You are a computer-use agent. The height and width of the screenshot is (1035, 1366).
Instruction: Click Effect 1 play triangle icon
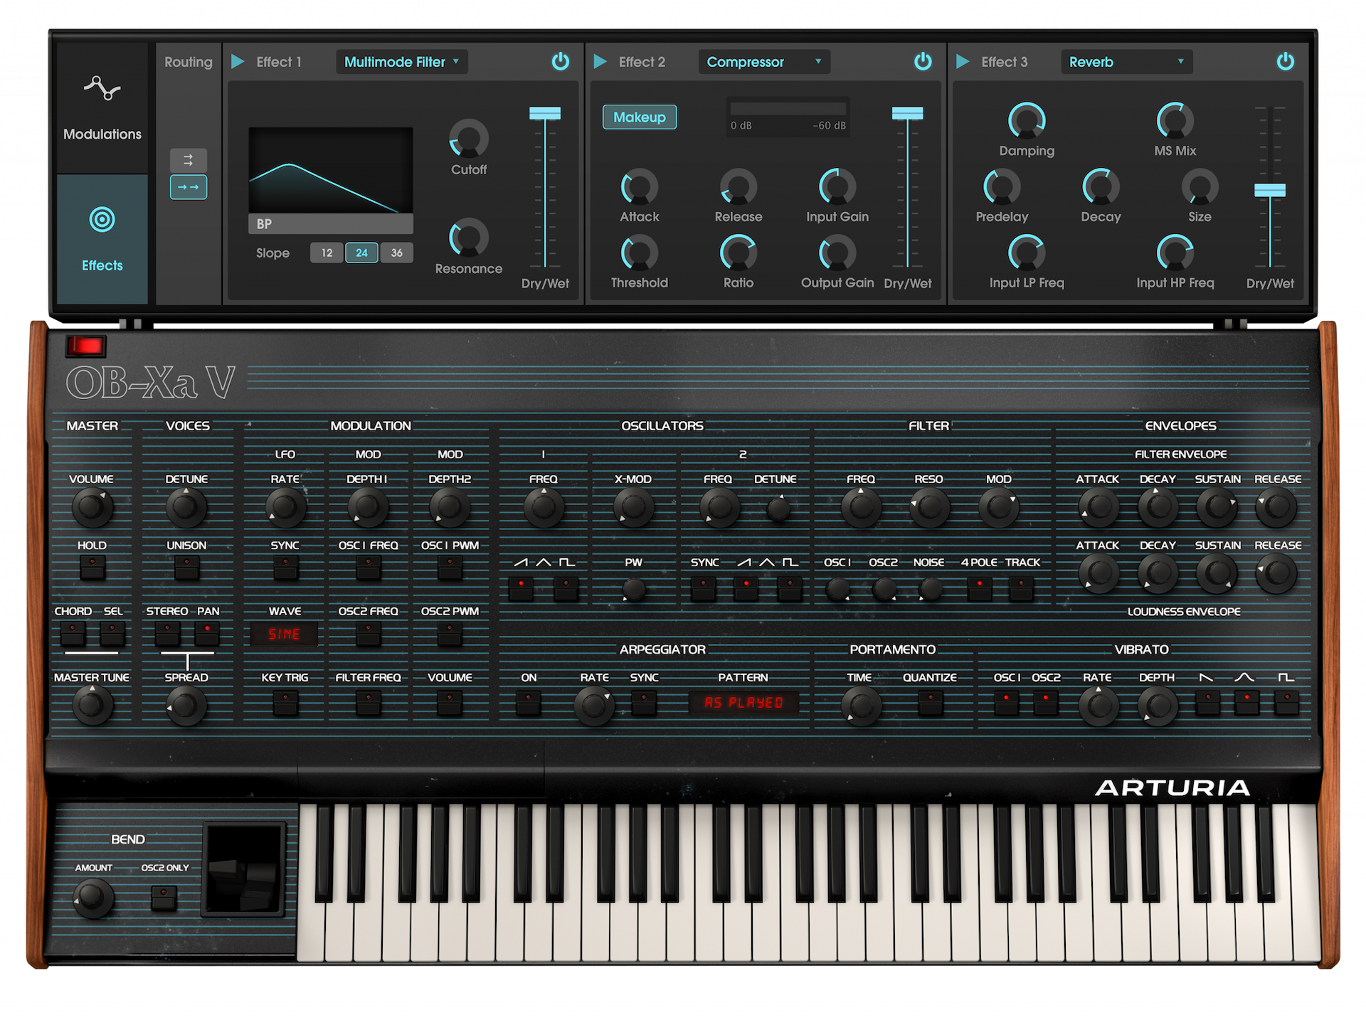238,62
